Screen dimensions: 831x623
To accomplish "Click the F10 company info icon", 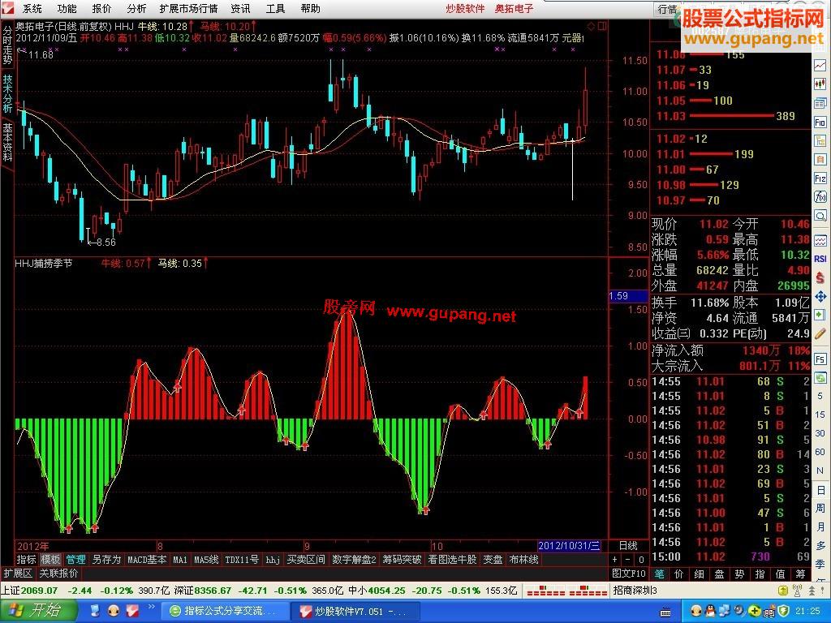I will [820, 122].
